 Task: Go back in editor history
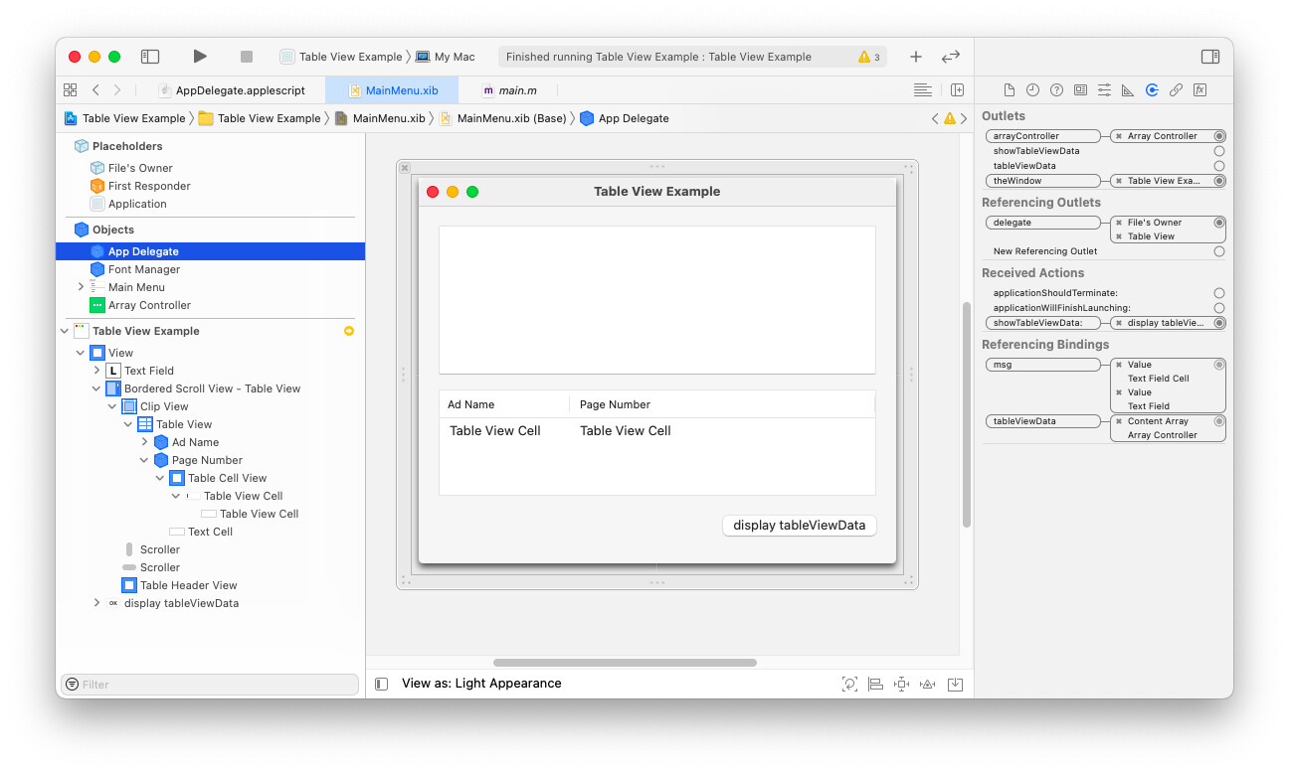[95, 89]
